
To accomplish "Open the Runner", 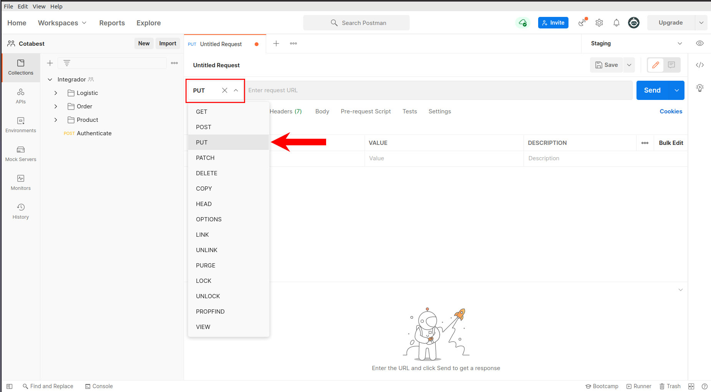I will [639, 386].
